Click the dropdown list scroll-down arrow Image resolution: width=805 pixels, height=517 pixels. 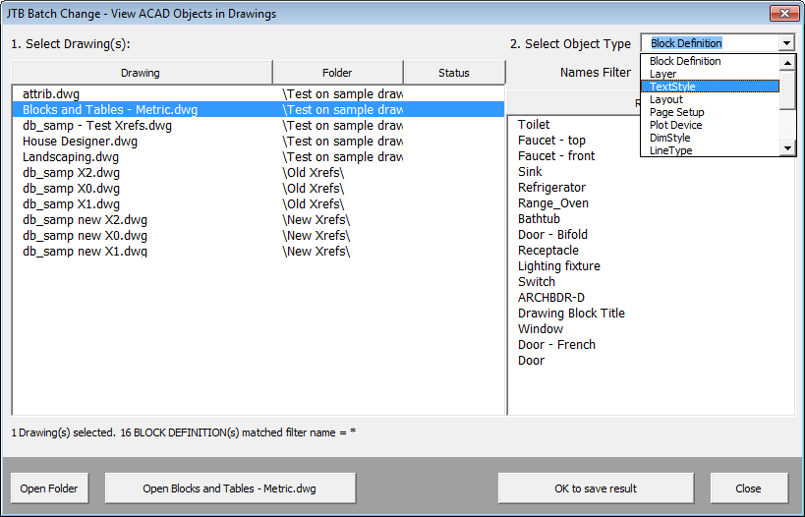tap(787, 148)
